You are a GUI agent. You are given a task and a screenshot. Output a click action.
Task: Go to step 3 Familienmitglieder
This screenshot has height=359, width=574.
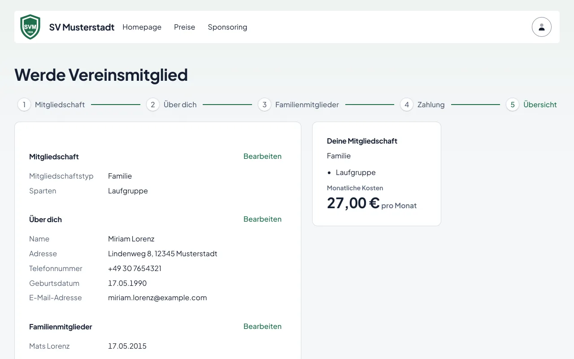[x=298, y=105]
